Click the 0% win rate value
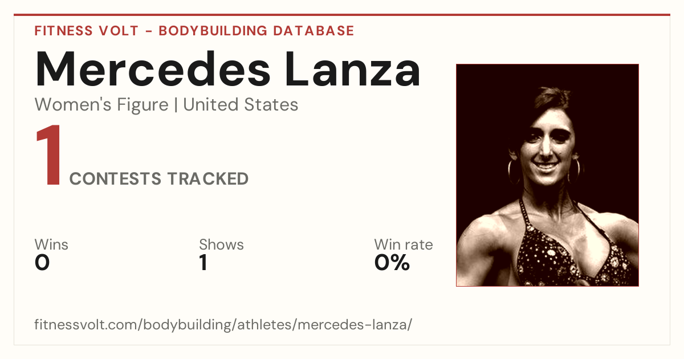This screenshot has height=359, width=684. [392, 263]
